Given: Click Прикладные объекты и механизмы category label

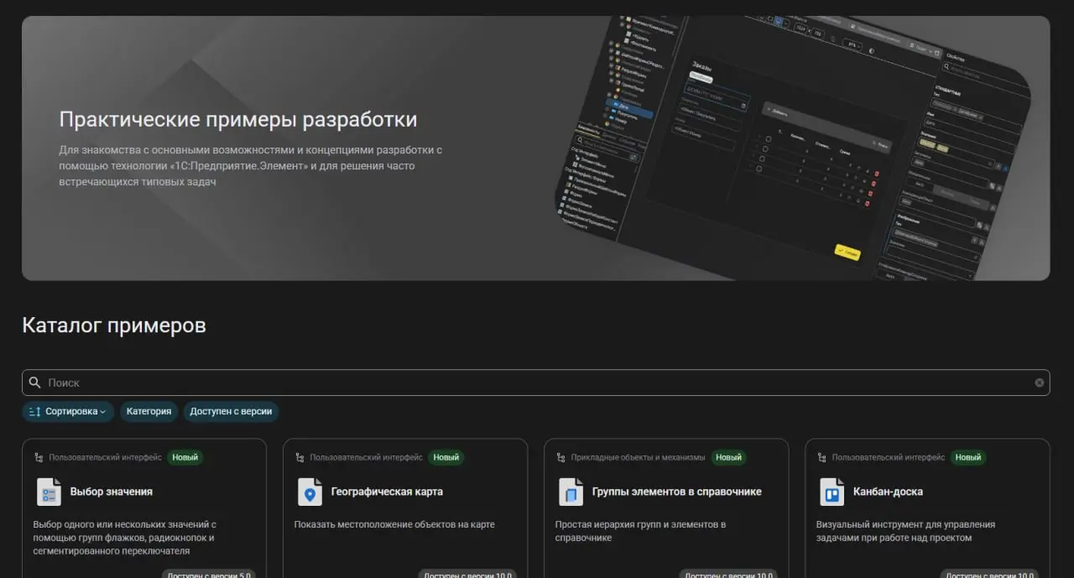Looking at the screenshot, I should tap(638, 457).
